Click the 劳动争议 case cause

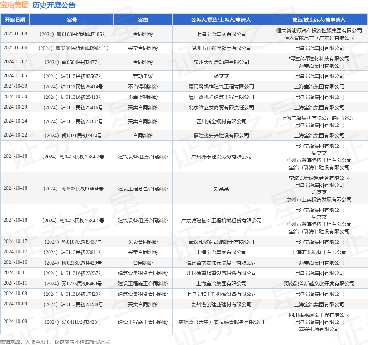pyautogui.click(x=143, y=76)
